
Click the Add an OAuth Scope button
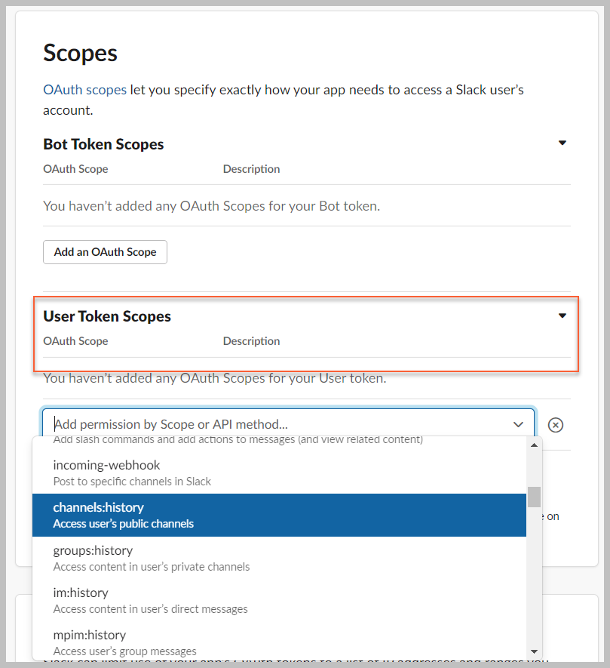coord(105,252)
